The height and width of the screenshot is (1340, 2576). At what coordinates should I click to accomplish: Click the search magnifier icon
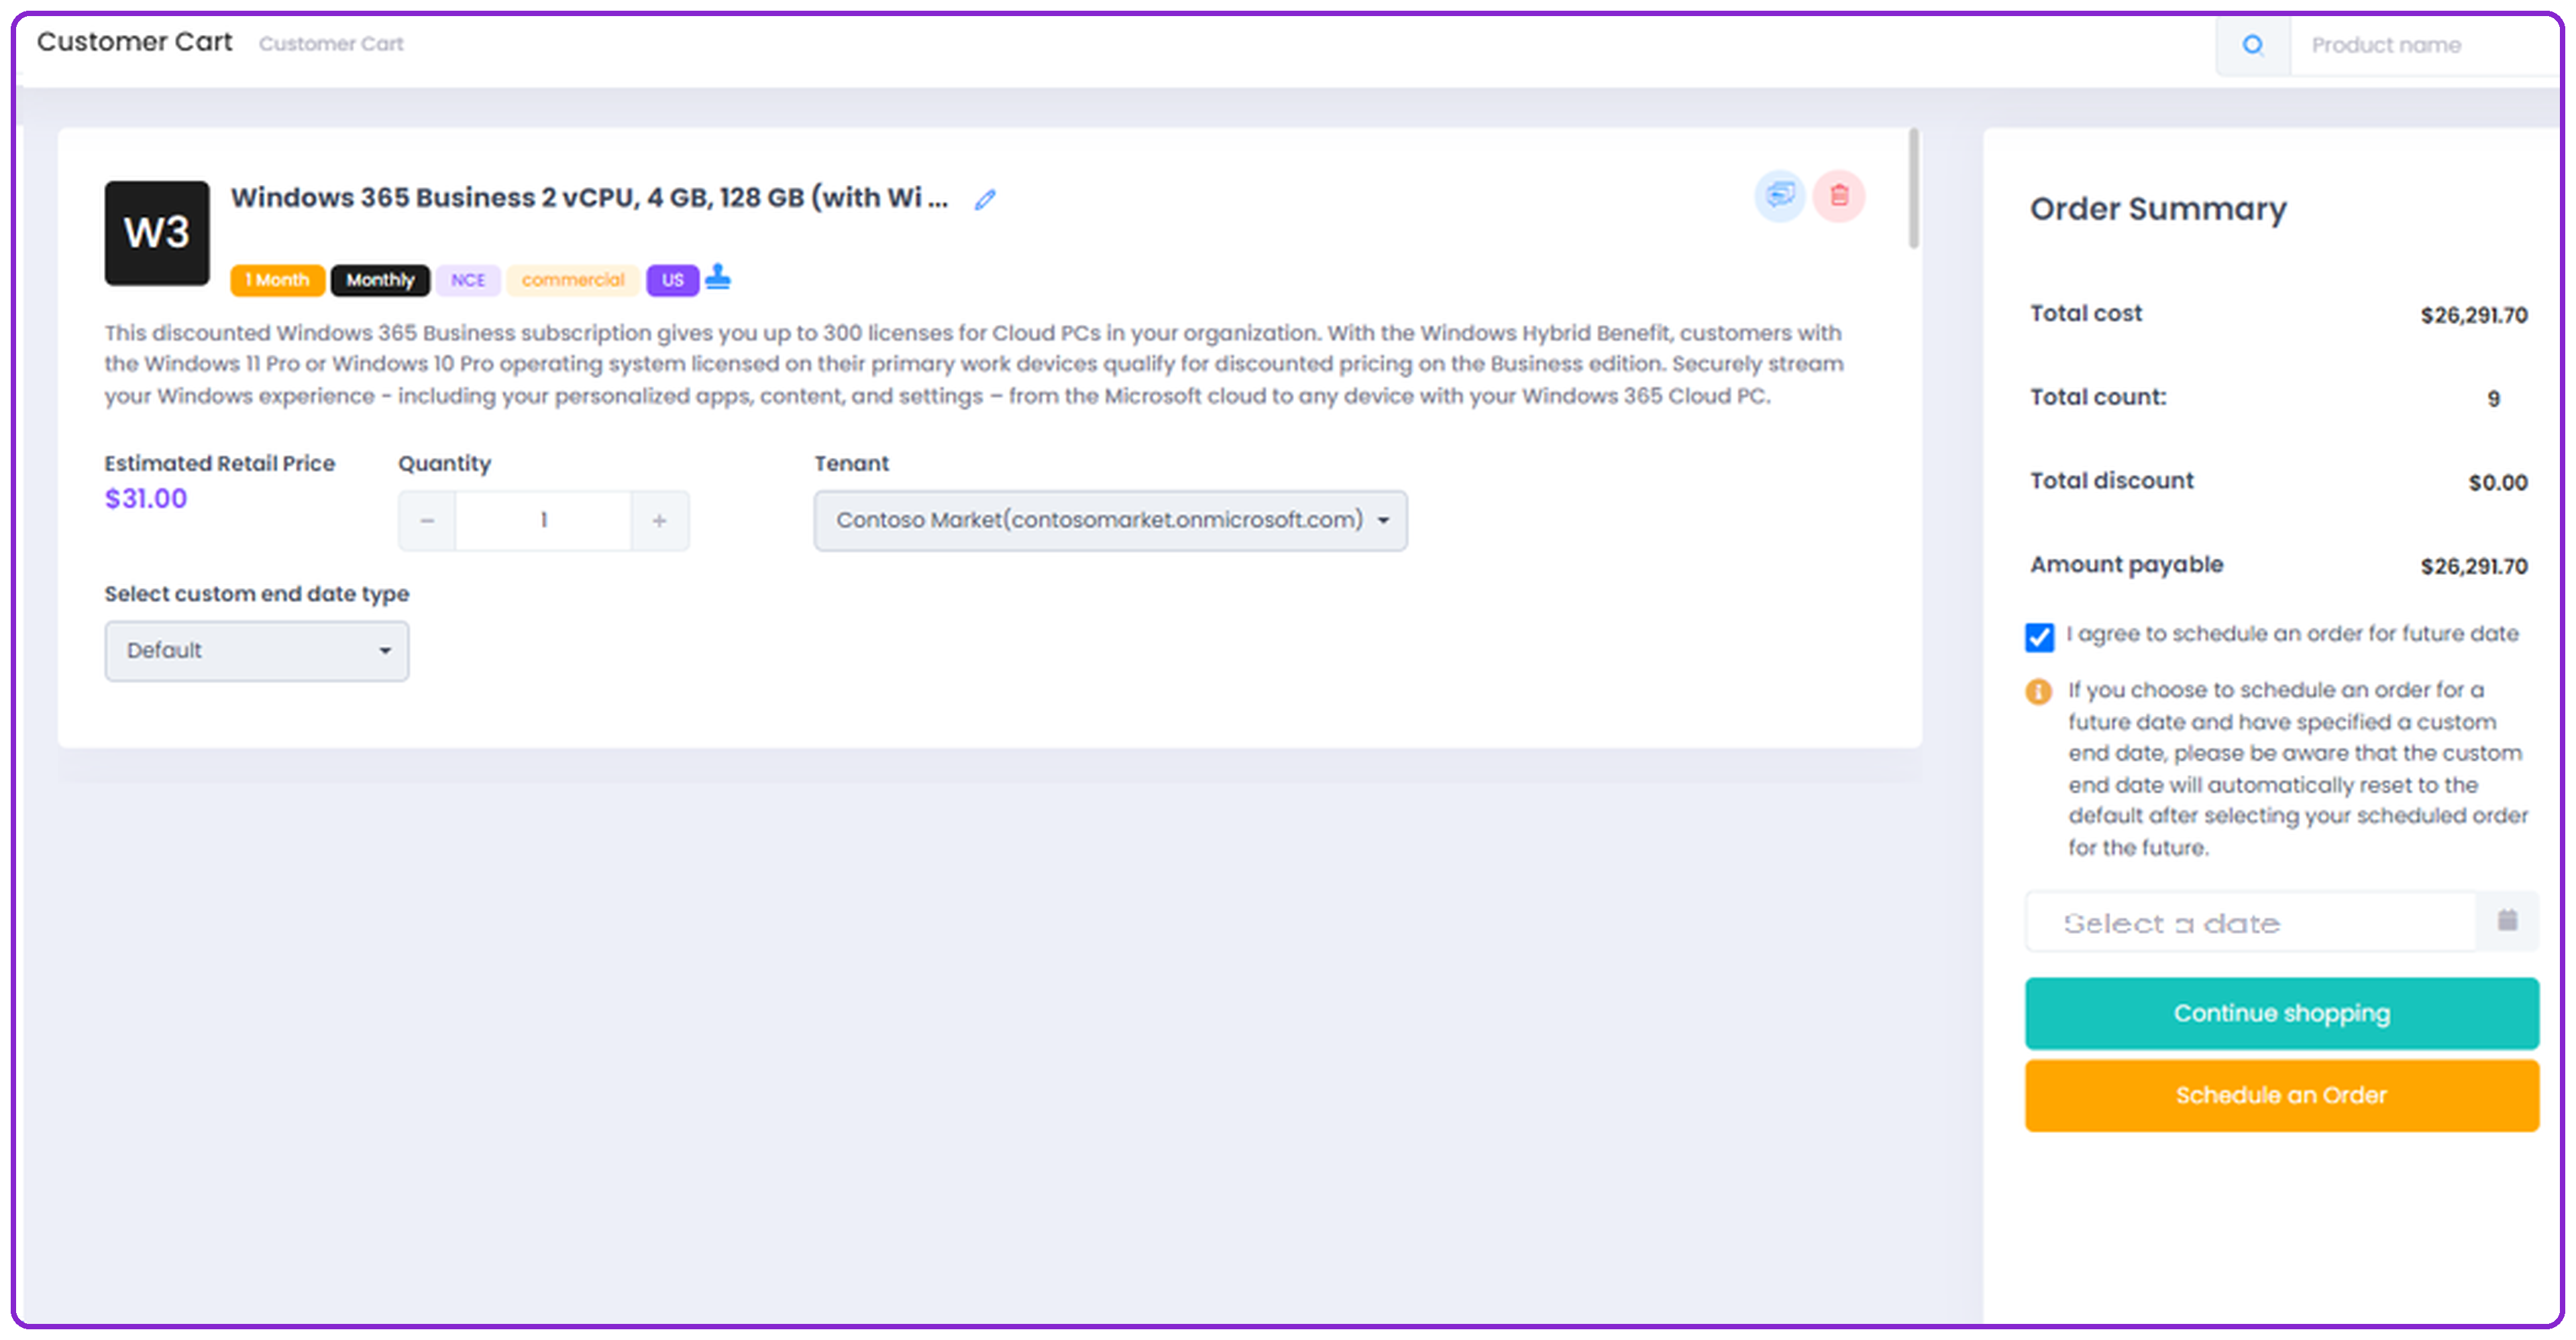pos(2252,45)
